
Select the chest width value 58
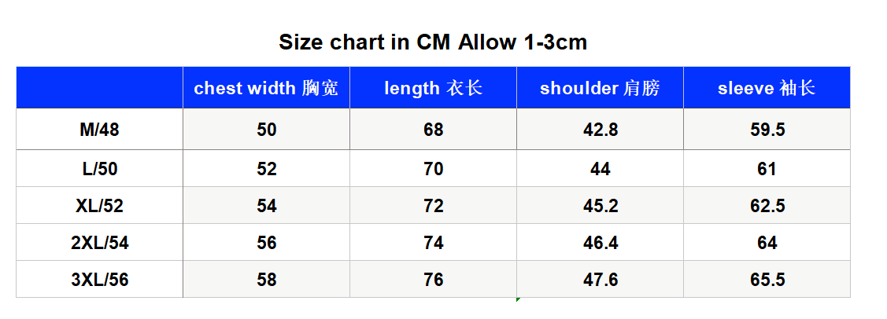click(x=267, y=280)
